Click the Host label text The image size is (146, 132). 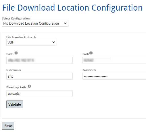[x=10, y=54]
